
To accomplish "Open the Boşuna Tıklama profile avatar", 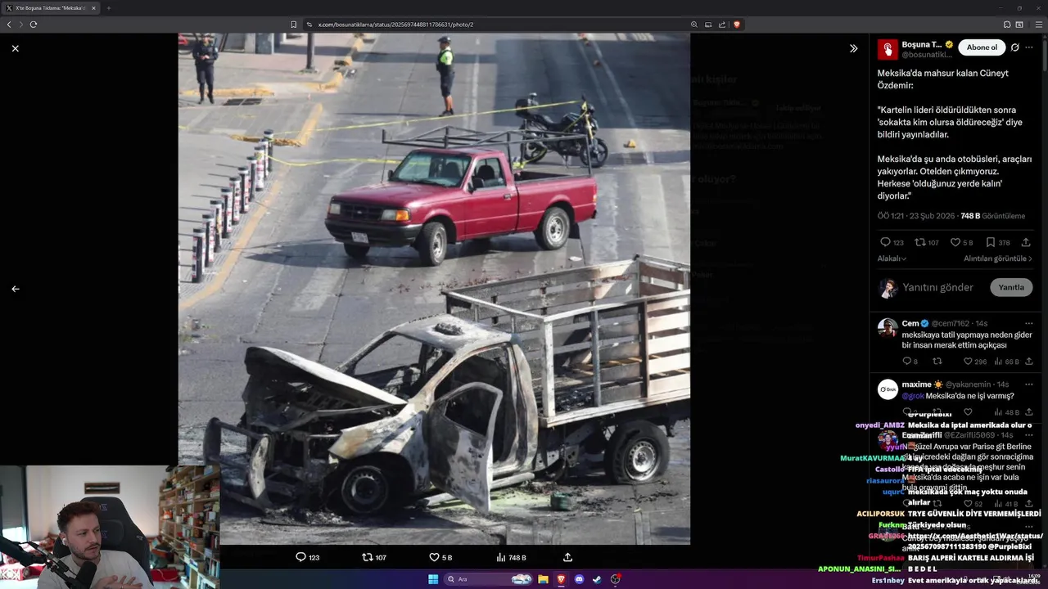I will pos(888,49).
